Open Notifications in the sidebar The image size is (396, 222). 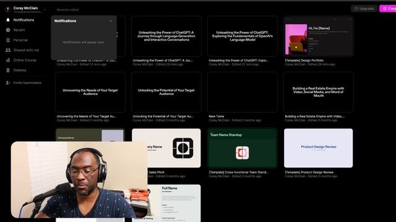click(x=24, y=20)
